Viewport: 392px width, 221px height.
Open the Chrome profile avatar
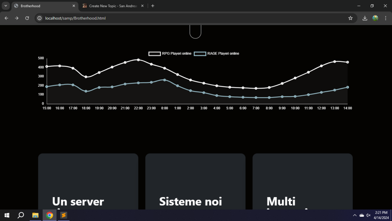[x=375, y=18]
